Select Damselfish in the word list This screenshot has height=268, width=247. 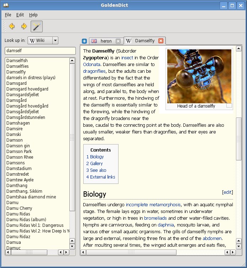coord(17,60)
